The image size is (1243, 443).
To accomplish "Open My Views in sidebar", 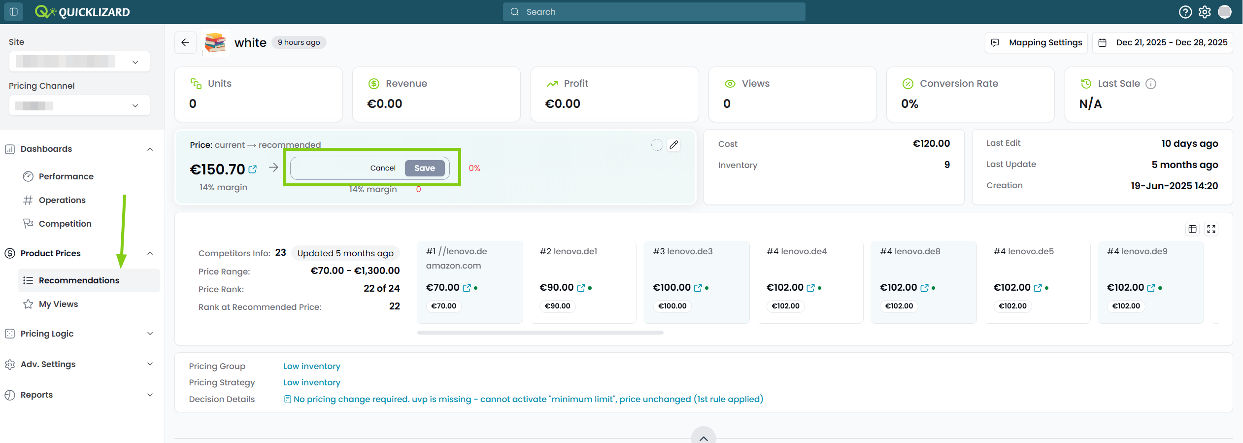I will point(89,304).
